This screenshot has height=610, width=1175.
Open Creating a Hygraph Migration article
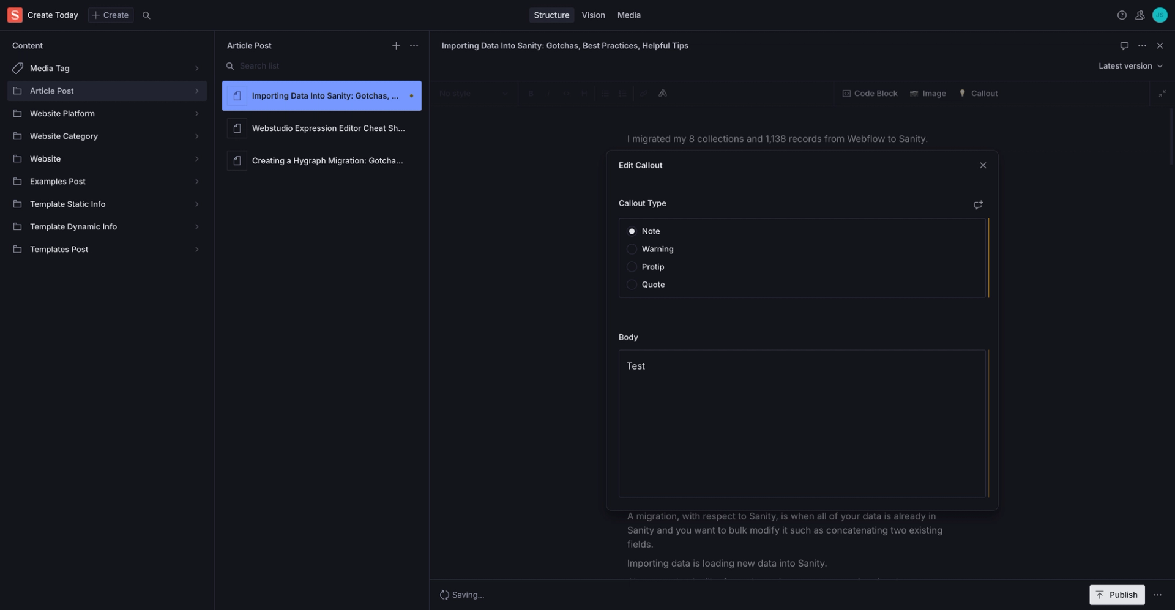(322, 161)
